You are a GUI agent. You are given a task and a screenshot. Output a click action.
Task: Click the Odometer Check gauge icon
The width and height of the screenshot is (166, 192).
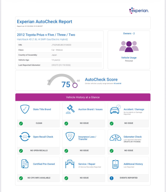[x=115, y=137]
